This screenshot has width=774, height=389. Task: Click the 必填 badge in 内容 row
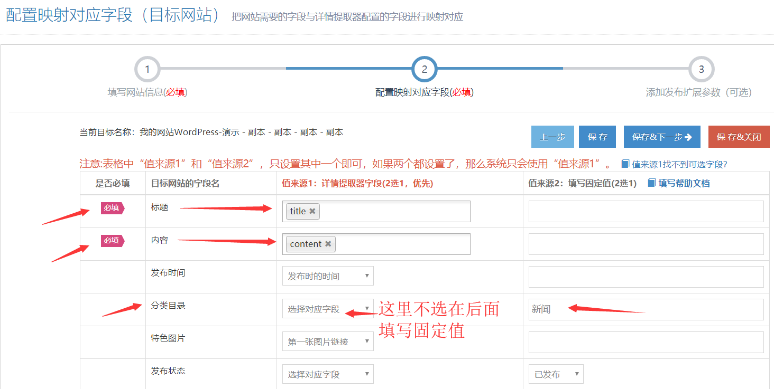(x=112, y=241)
